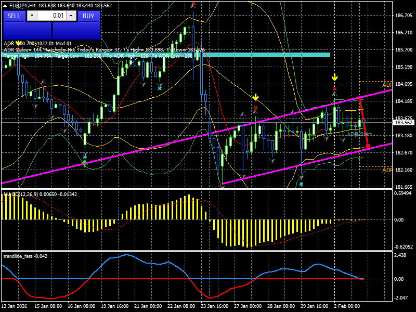Select the cyan X marker below the 29 Jan low
The height and width of the screenshot is (312, 416).
301,184
